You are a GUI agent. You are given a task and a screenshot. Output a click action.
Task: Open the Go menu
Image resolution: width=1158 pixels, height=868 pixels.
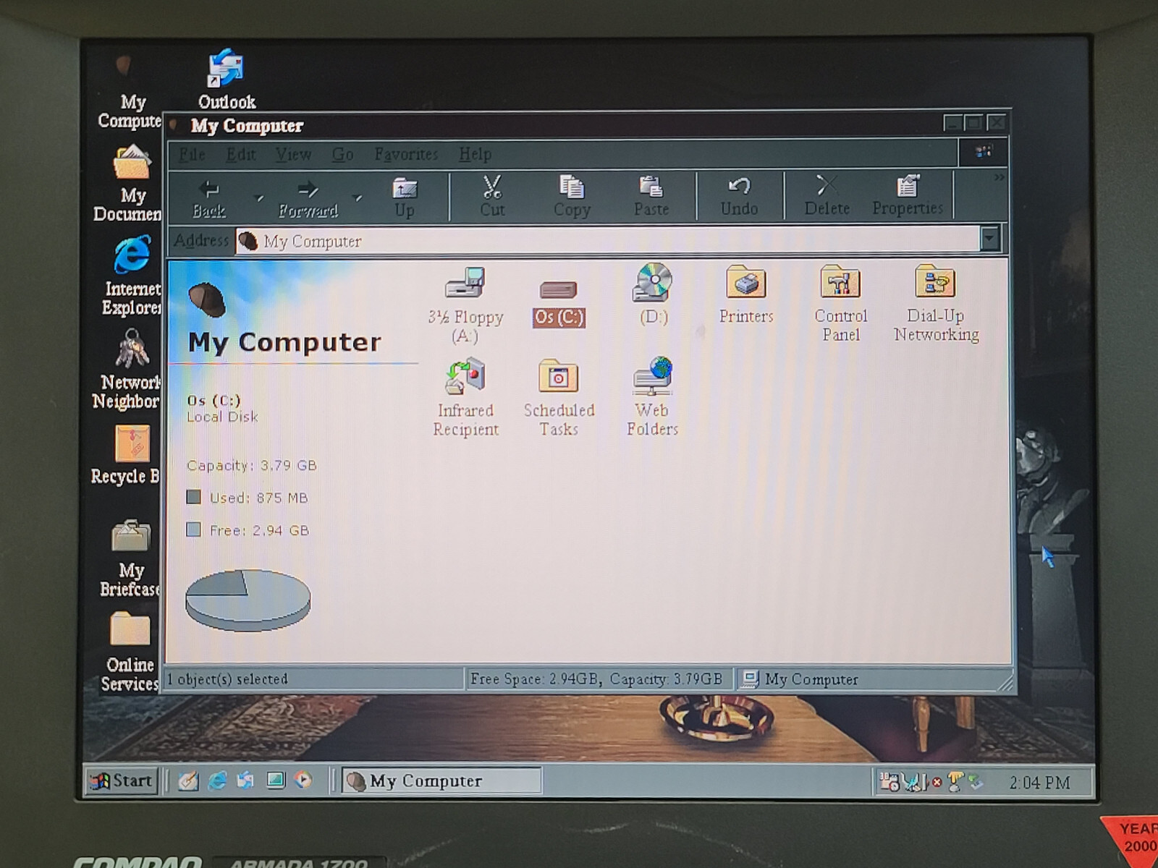click(x=342, y=154)
